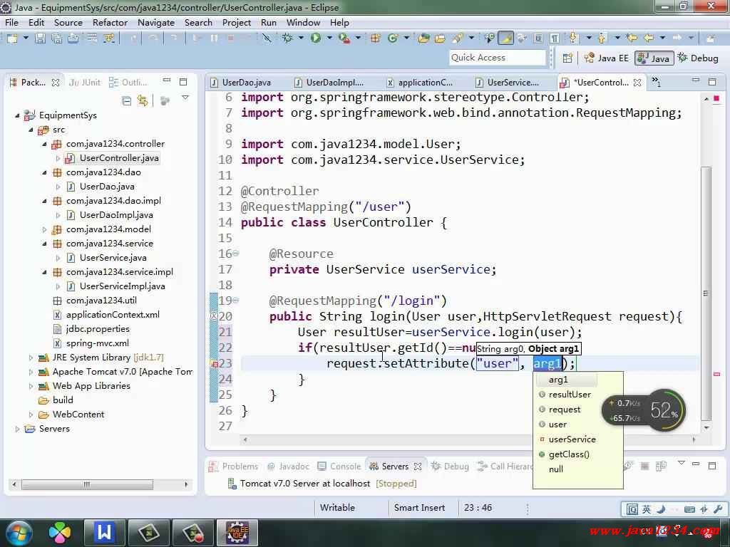Select getClass() proposal
The image size is (730, 547).
569,454
